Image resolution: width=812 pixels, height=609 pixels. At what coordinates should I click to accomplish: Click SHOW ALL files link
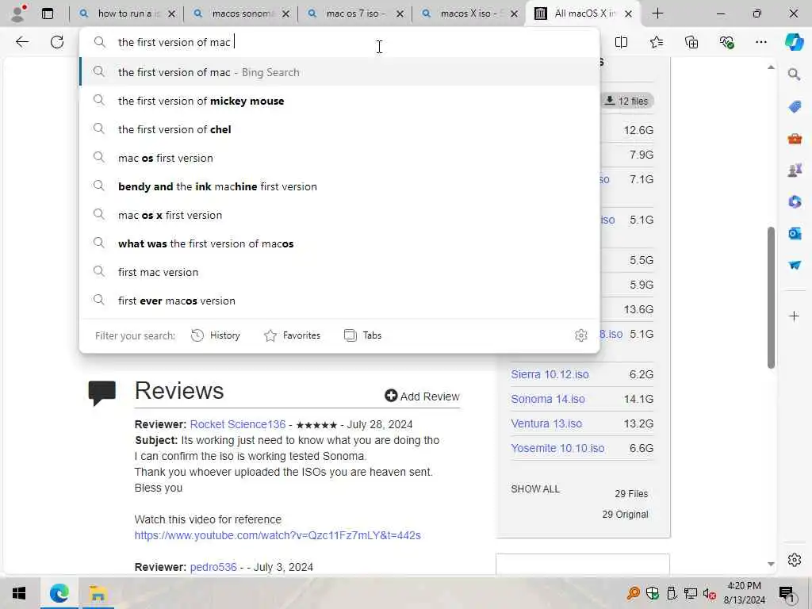[535, 488]
